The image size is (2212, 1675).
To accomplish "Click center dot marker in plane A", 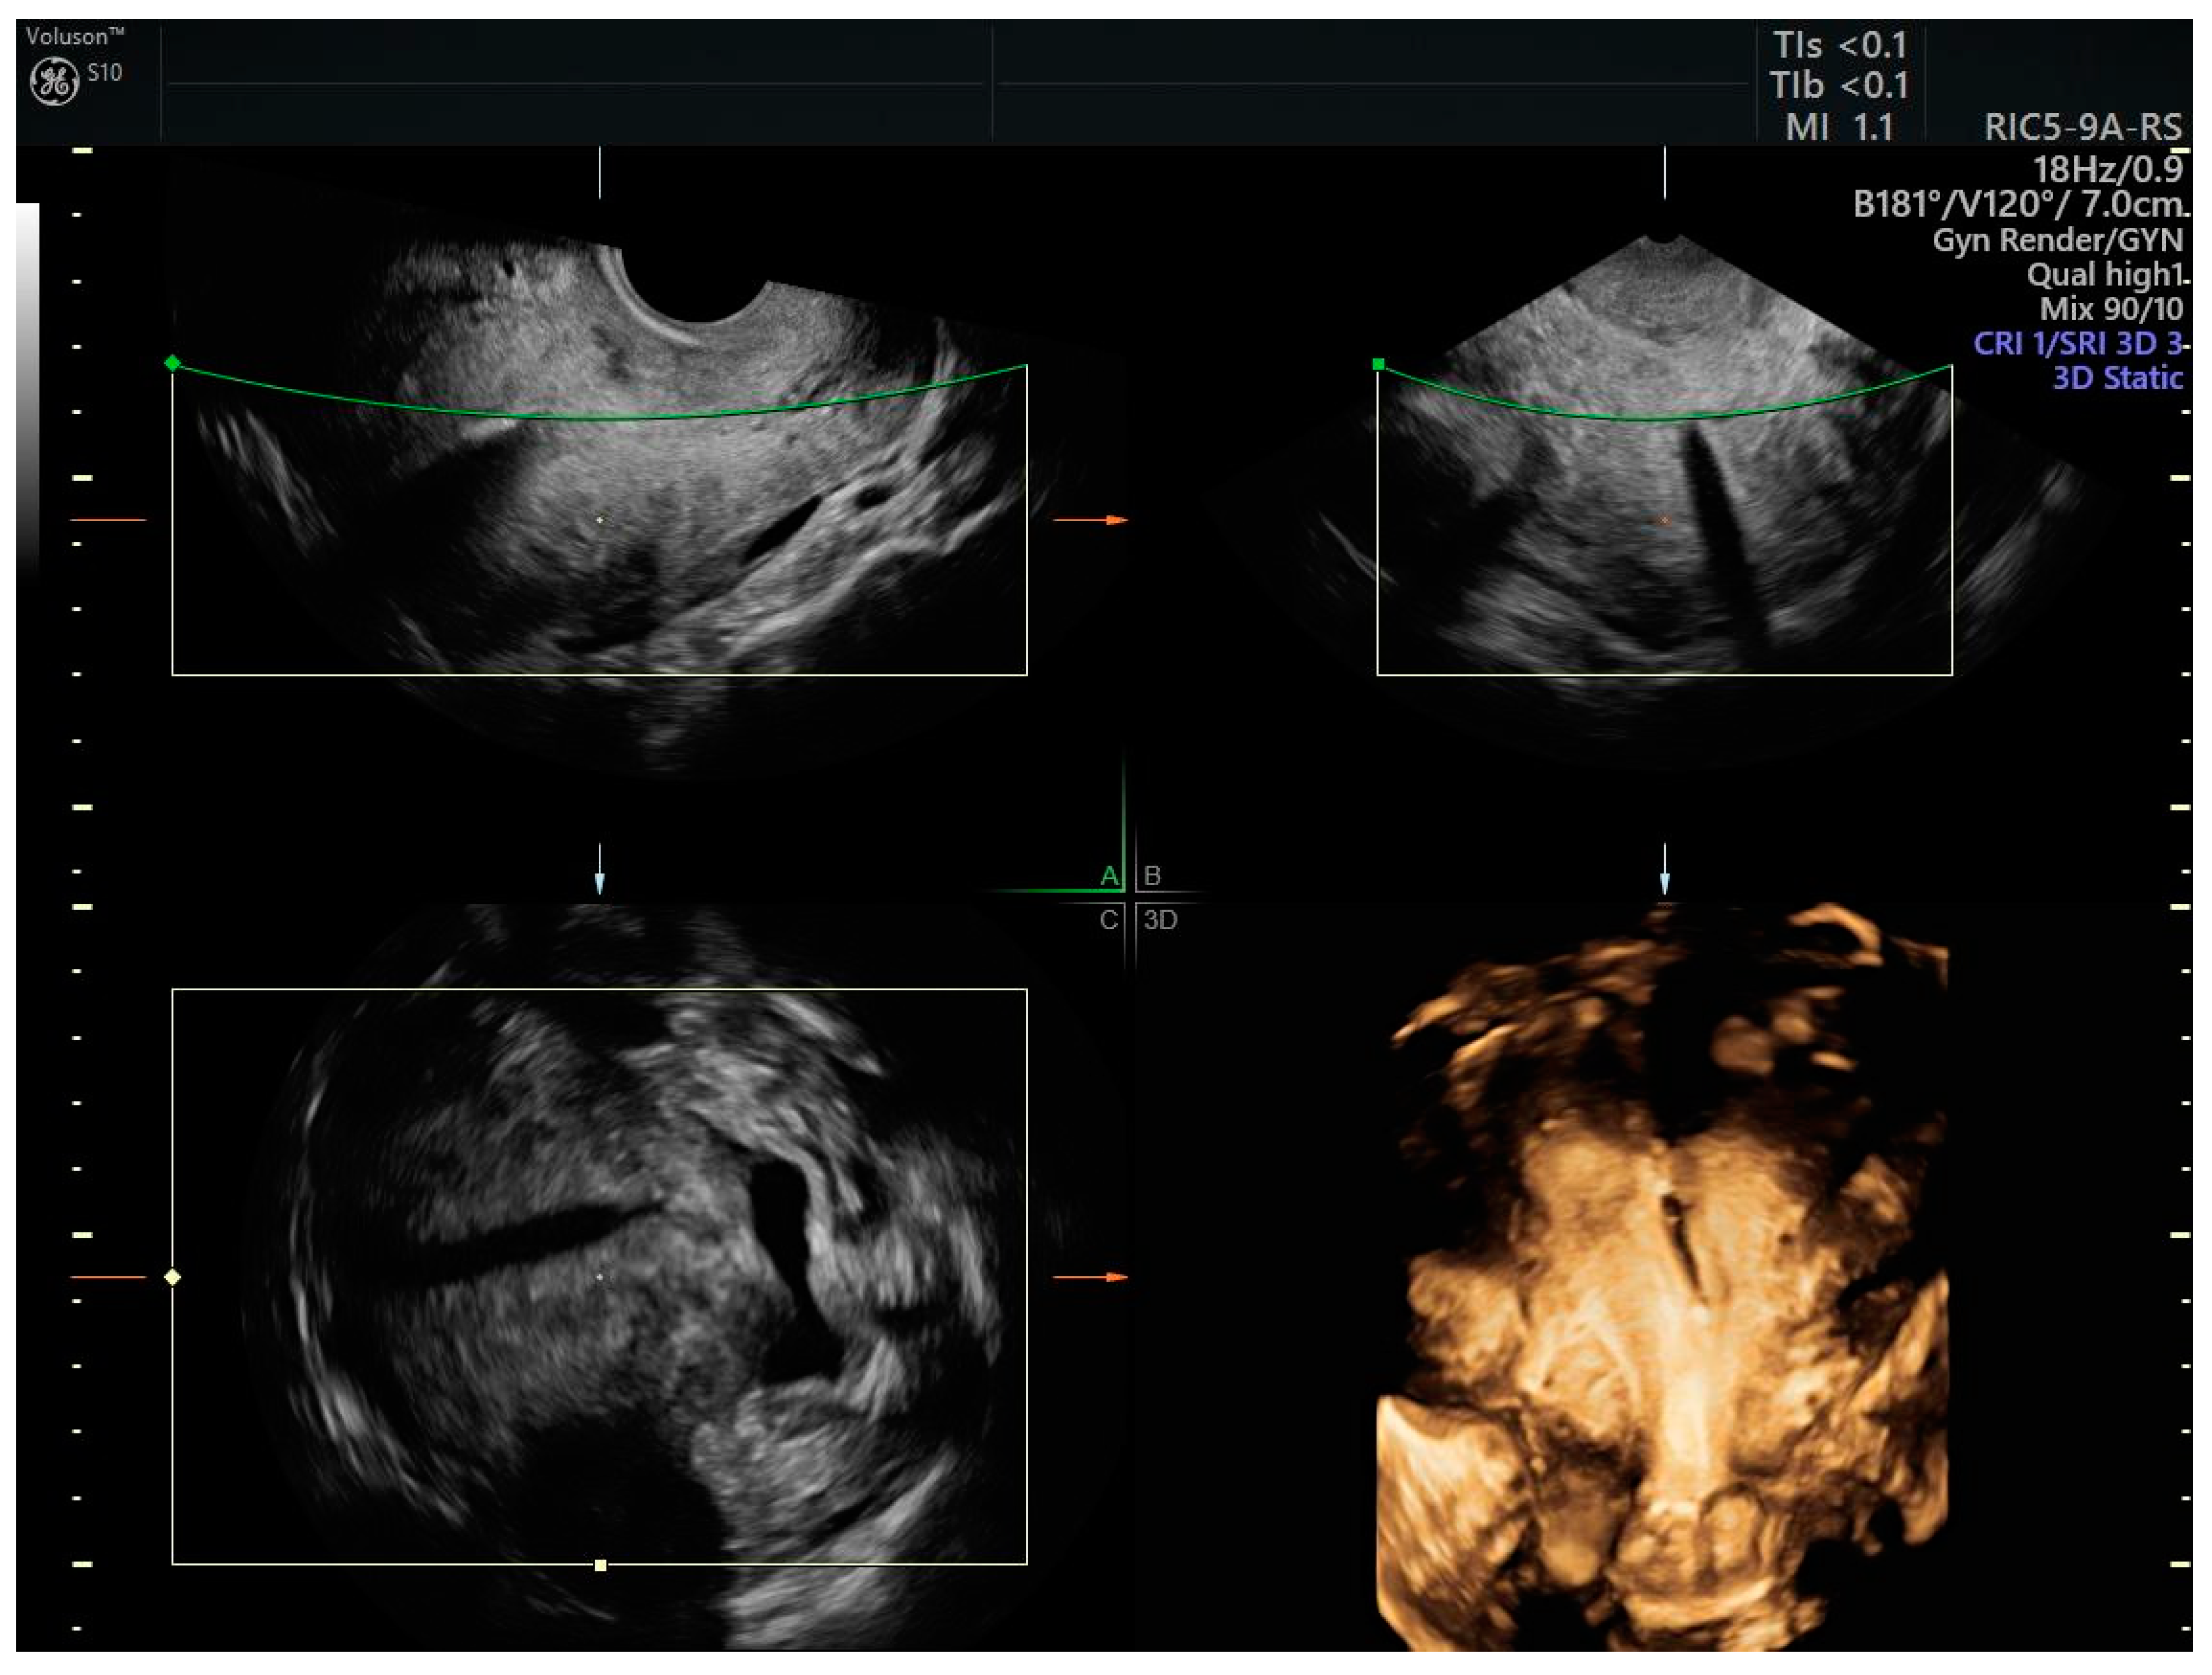I will (600, 520).
